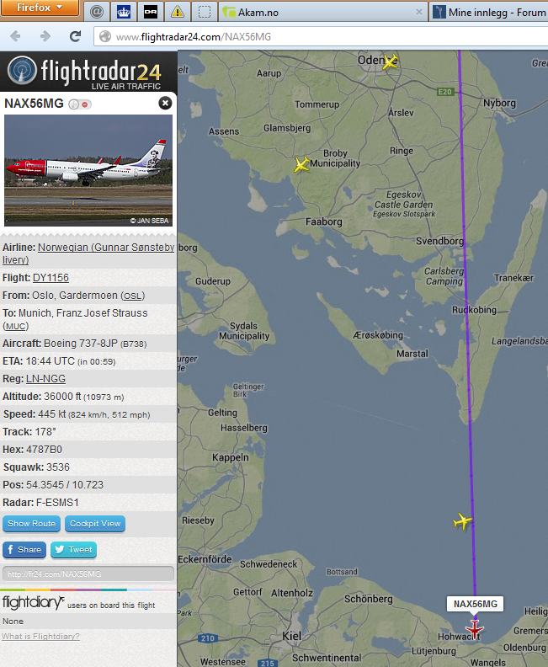Open the Cockpit View

tap(95, 524)
